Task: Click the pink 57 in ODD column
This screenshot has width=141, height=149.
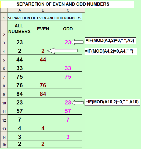Action: click(68, 111)
